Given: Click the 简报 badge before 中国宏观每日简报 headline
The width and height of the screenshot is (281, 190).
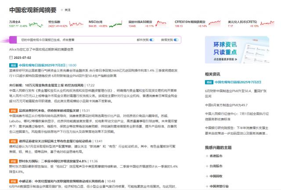Looking at the screenshot, I should 13,65.
